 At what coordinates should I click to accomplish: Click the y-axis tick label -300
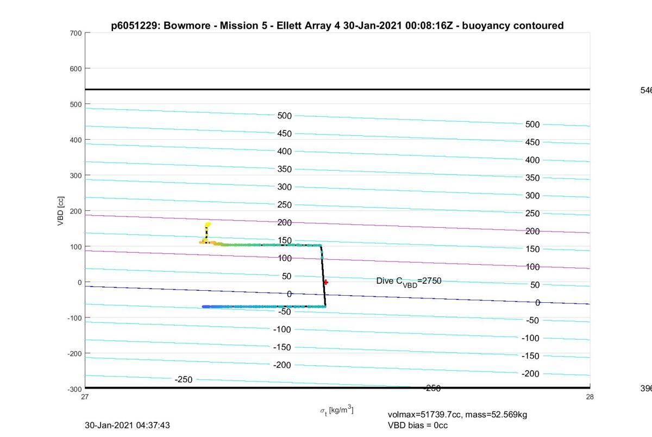coord(74,389)
